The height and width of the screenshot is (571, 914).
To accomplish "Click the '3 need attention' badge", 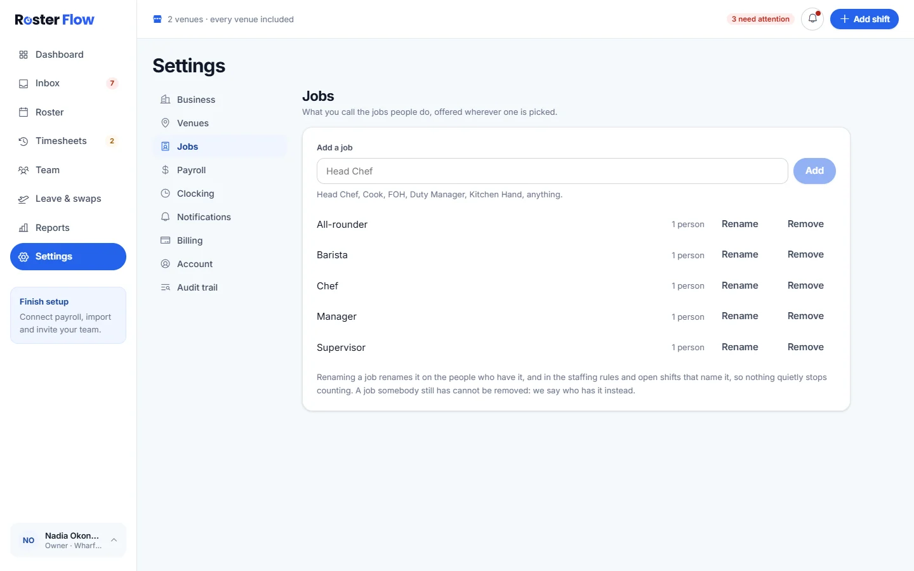I will (x=760, y=19).
